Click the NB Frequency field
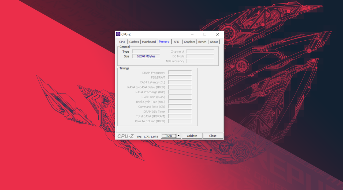This screenshot has height=190, width=343. coord(200,61)
